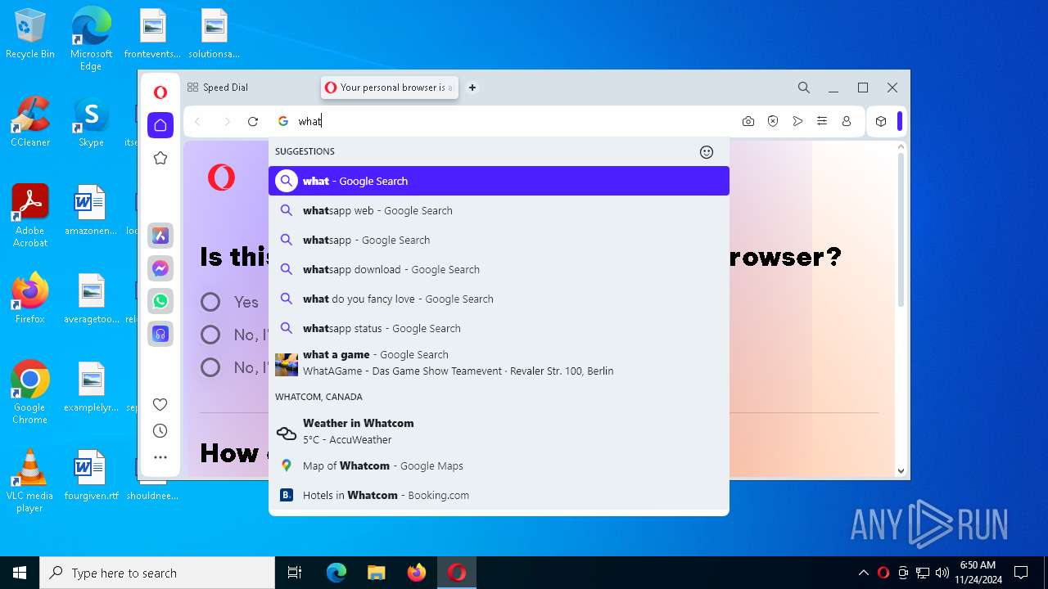Viewport: 1048px width, 589px height.
Task: Open the profile account icon
Action: 847,121
